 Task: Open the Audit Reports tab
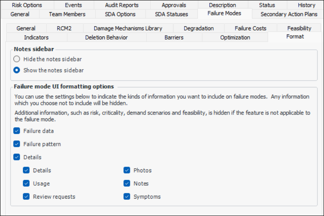(x=121, y=5)
